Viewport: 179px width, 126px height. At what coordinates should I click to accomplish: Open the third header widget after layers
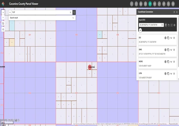click(141, 4)
